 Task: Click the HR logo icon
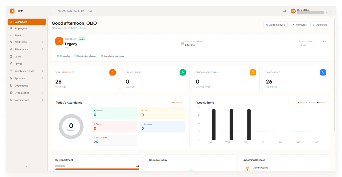pos(12,11)
